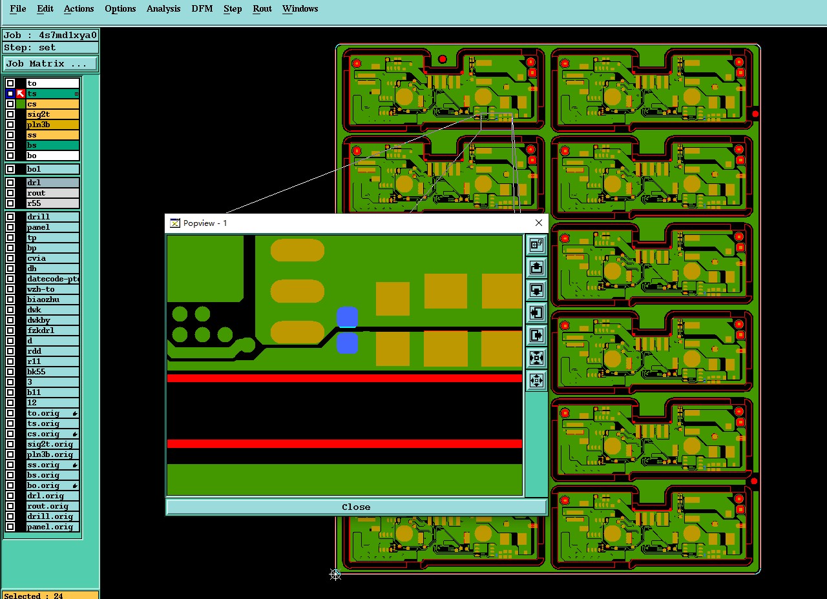Toggle display checkbox for layer pln3b
Image resolution: width=827 pixels, height=599 pixels.
[x=10, y=125]
